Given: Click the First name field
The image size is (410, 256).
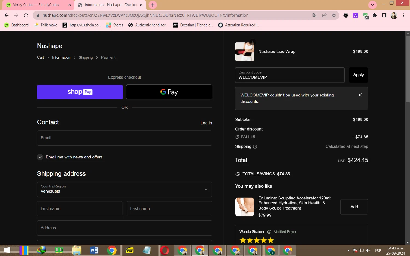Looking at the screenshot, I should 80,209.
